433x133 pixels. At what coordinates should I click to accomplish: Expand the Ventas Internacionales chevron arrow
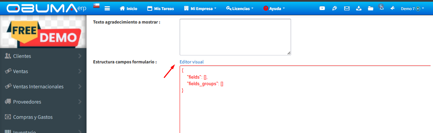[80, 87]
